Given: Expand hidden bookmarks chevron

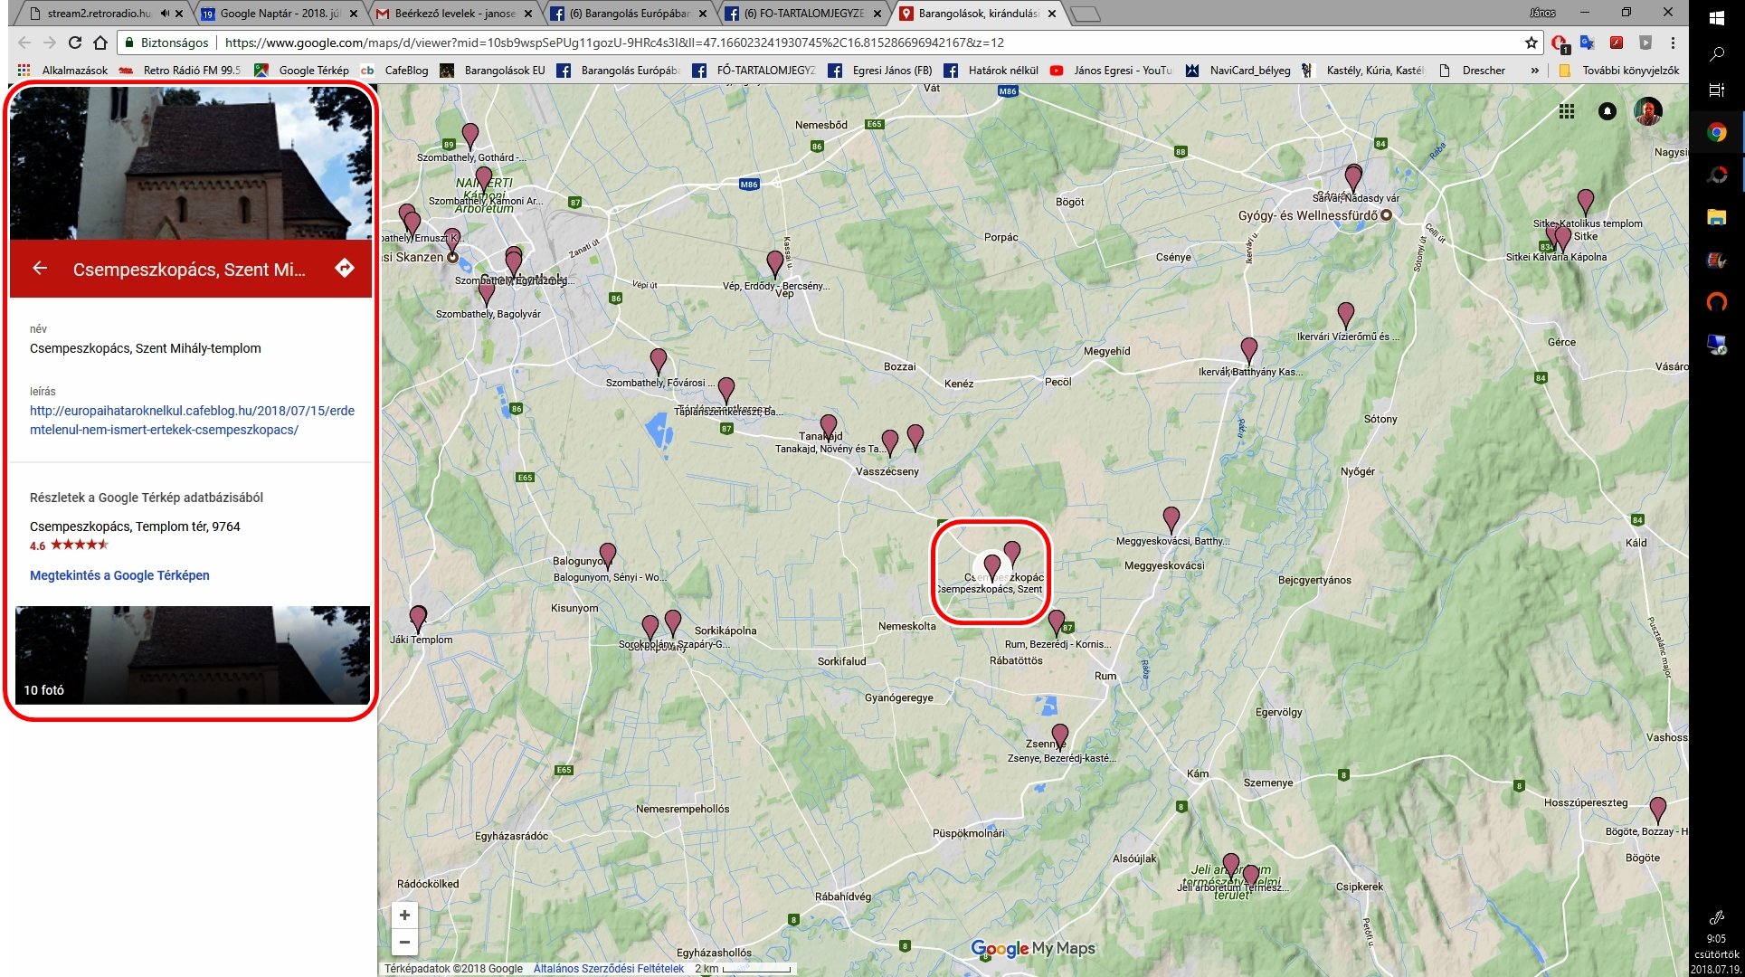Looking at the screenshot, I should click(x=1534, y=70).
